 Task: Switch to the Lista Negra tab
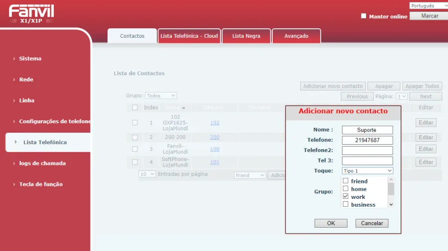[246, 36]
